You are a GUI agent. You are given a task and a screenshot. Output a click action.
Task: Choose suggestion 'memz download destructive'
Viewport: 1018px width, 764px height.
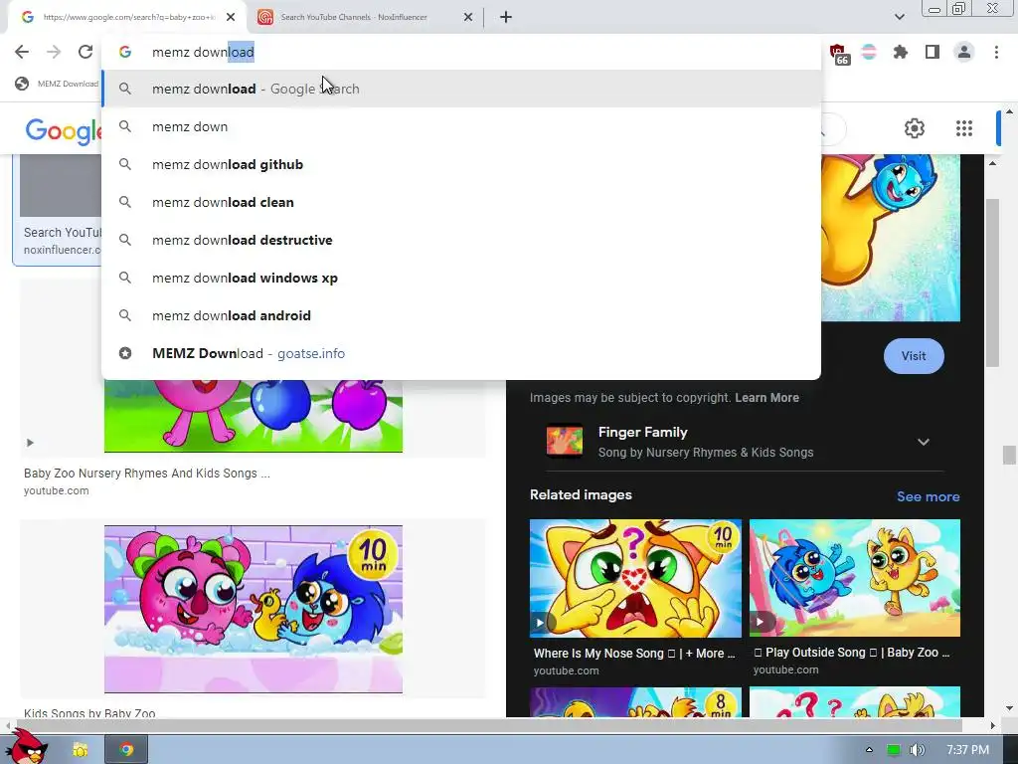(461, 240)
